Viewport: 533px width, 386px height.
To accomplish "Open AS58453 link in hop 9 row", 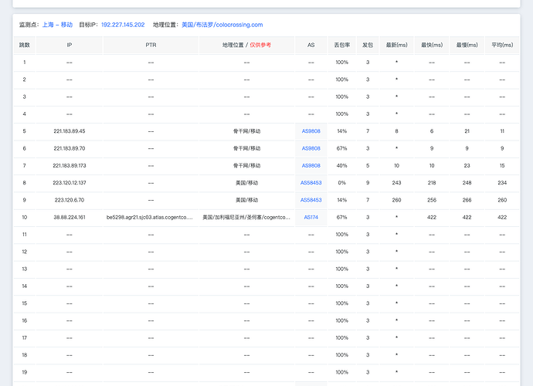I will click(x=311, y=200).
